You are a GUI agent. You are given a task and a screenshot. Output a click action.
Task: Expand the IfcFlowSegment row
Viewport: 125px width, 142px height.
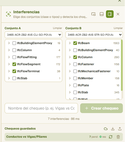tap(9, 64)
